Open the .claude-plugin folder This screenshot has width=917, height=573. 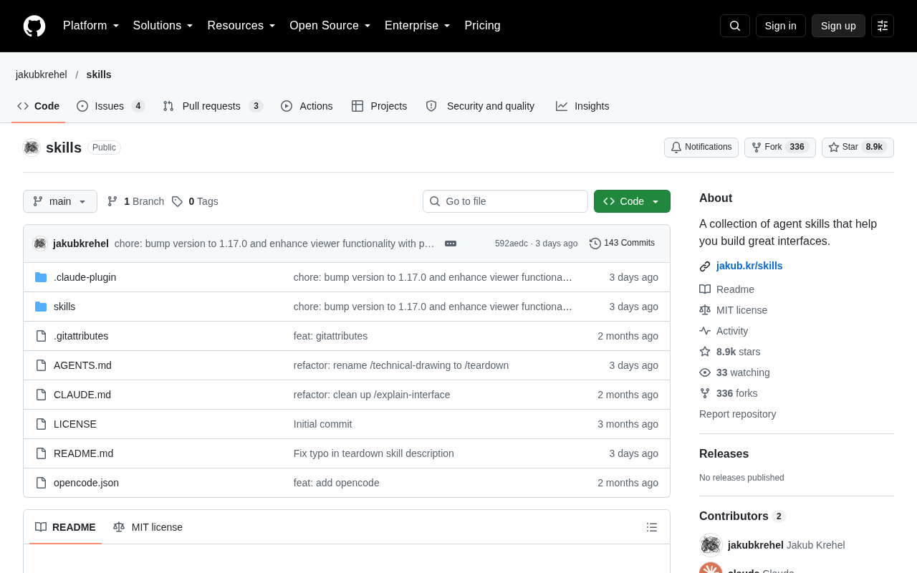click(x=85, y=277)
